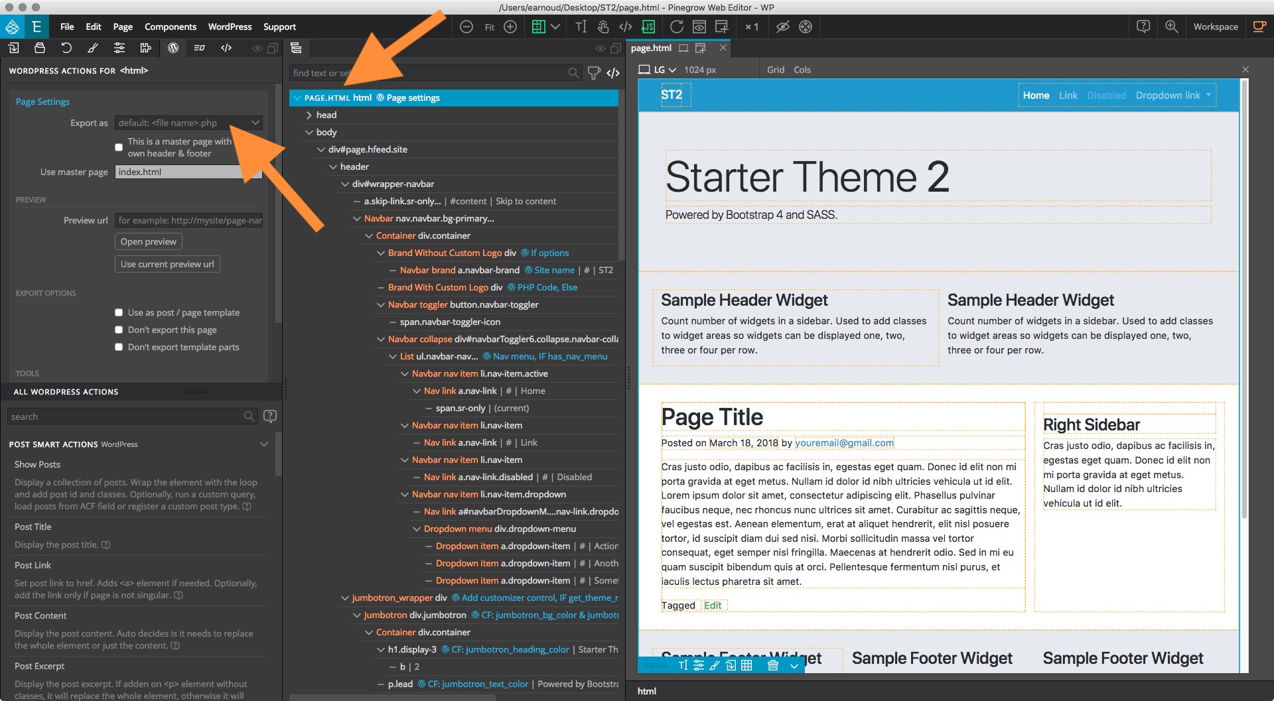The image size is (1274, 701).
Task: Click the filter icon beside the tree search
Action: click(x=594, y=73)
